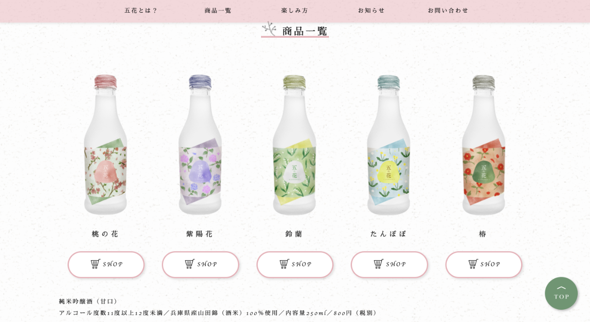
Task: Click the arrow on the green TOP button
Action: click(x=561, y=288)
